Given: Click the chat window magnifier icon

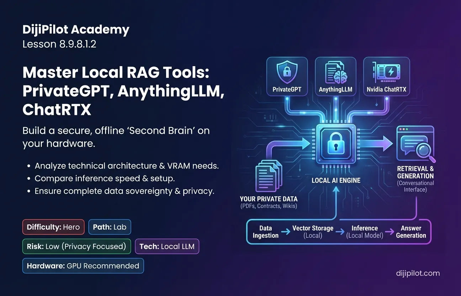Looking at the screenshot, I should pos(415,145).
